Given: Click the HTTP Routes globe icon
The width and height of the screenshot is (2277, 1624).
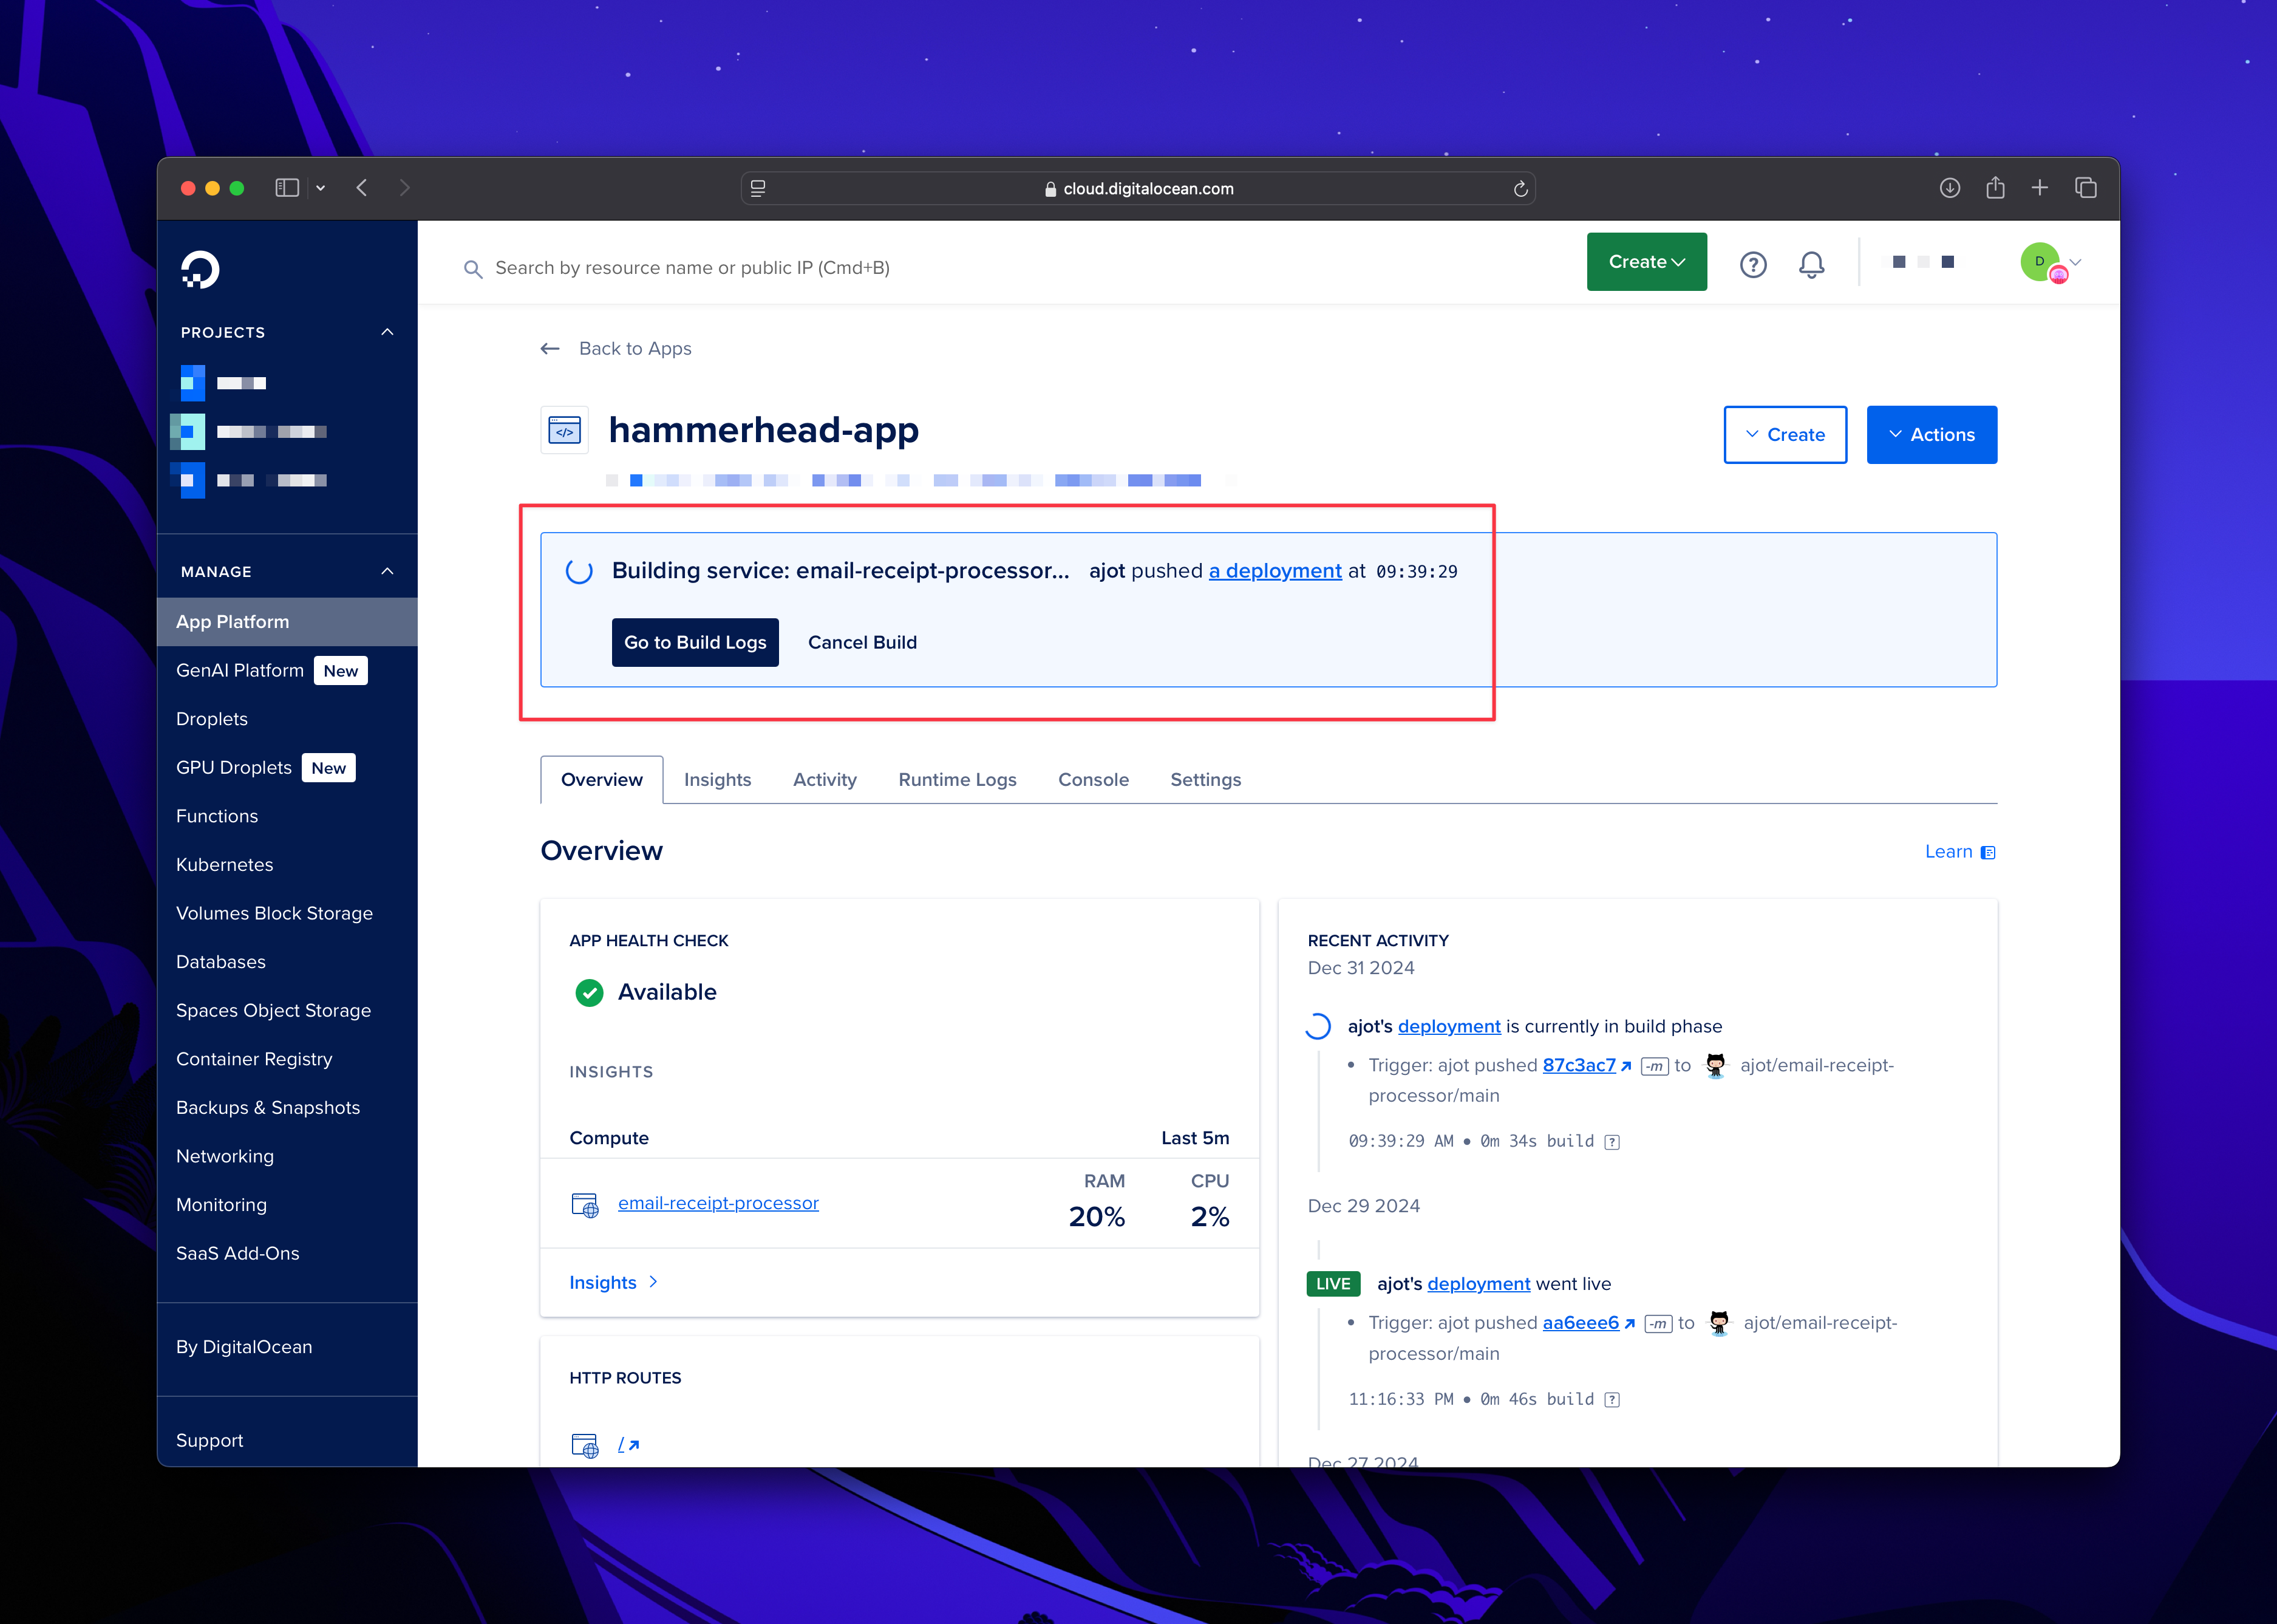Looking at the screenshot, I should tap(585, 1445).
